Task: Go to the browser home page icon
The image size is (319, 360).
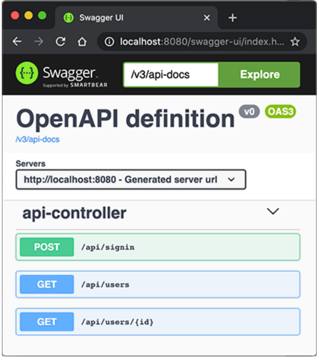Action: [82, 42]
